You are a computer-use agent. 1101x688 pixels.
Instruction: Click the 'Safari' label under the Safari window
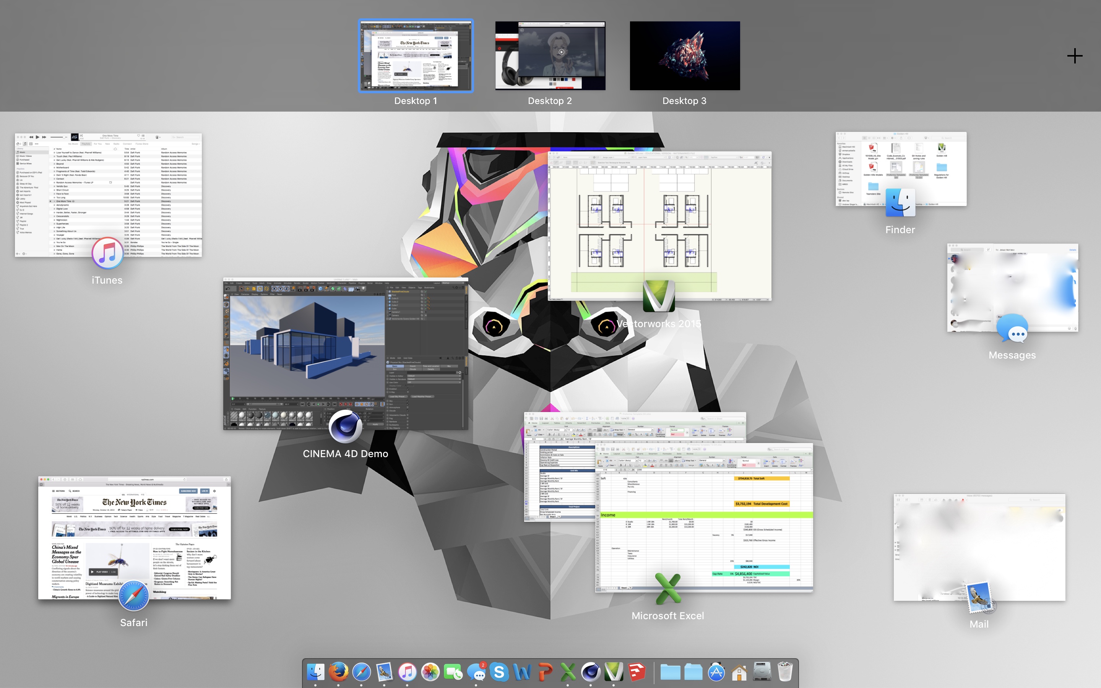(134, 623)
